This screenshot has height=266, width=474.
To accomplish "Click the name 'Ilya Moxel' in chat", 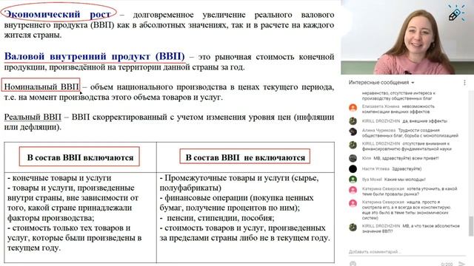I will pos(372,180).
